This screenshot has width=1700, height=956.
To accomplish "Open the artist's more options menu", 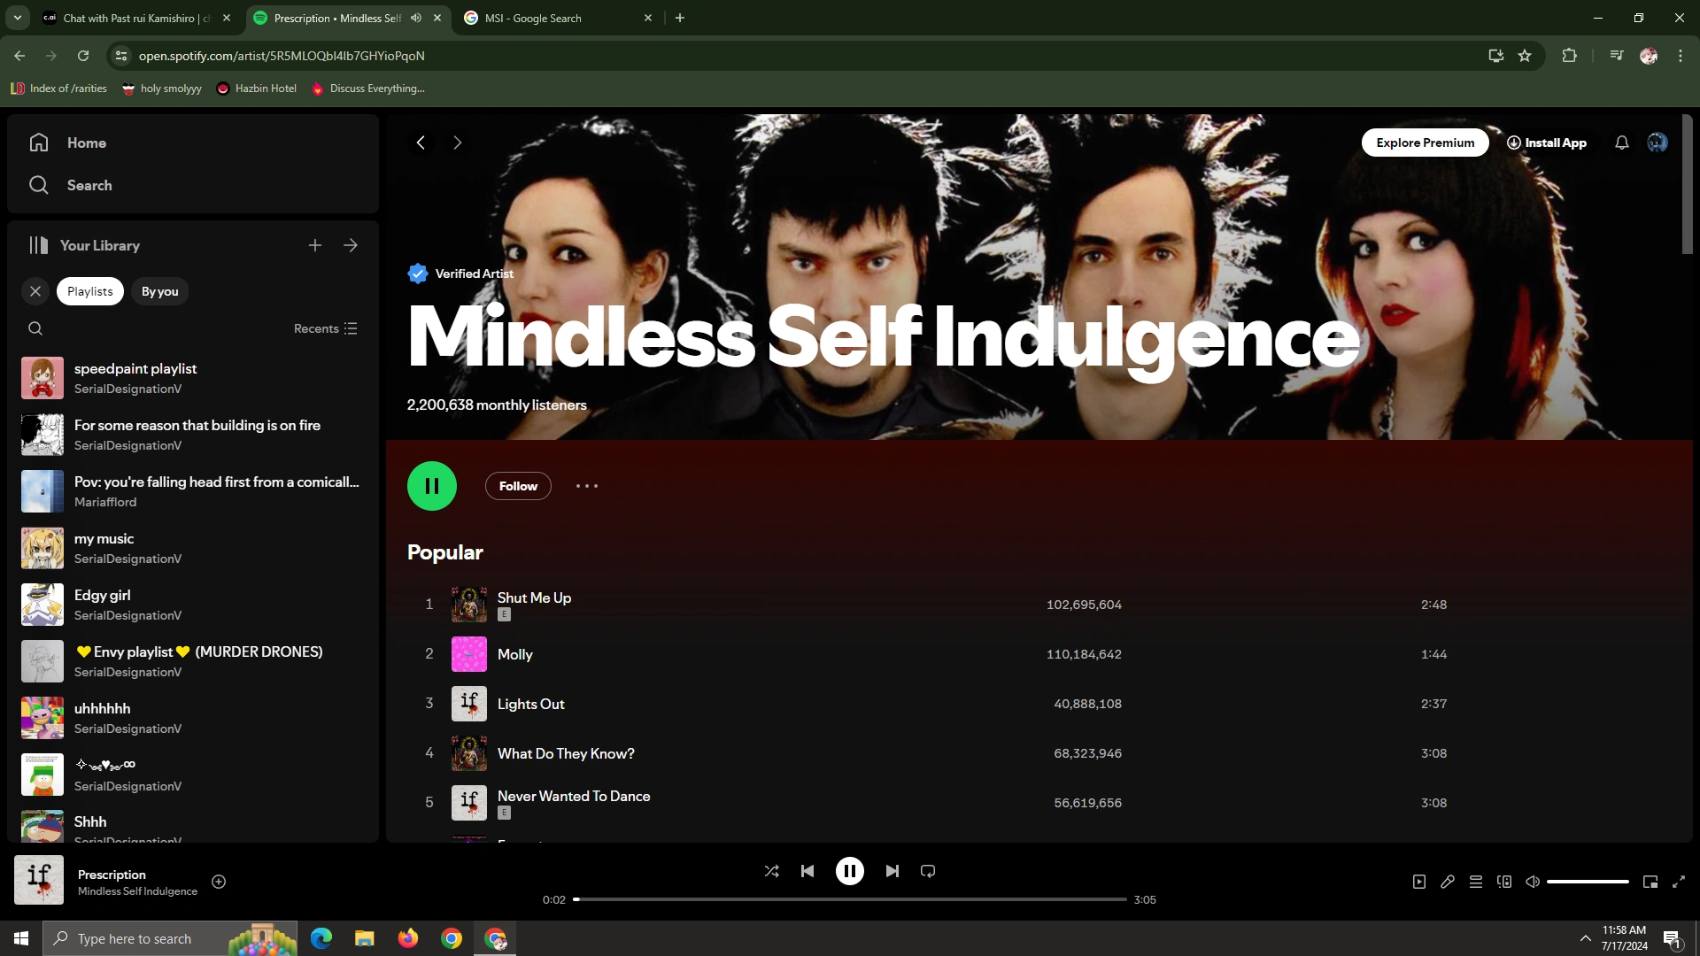I will pyautogui.click(x=586, y=486).
